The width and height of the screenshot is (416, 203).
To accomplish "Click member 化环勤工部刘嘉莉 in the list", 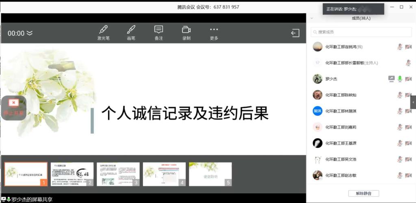I will click(x=340, y=127).
